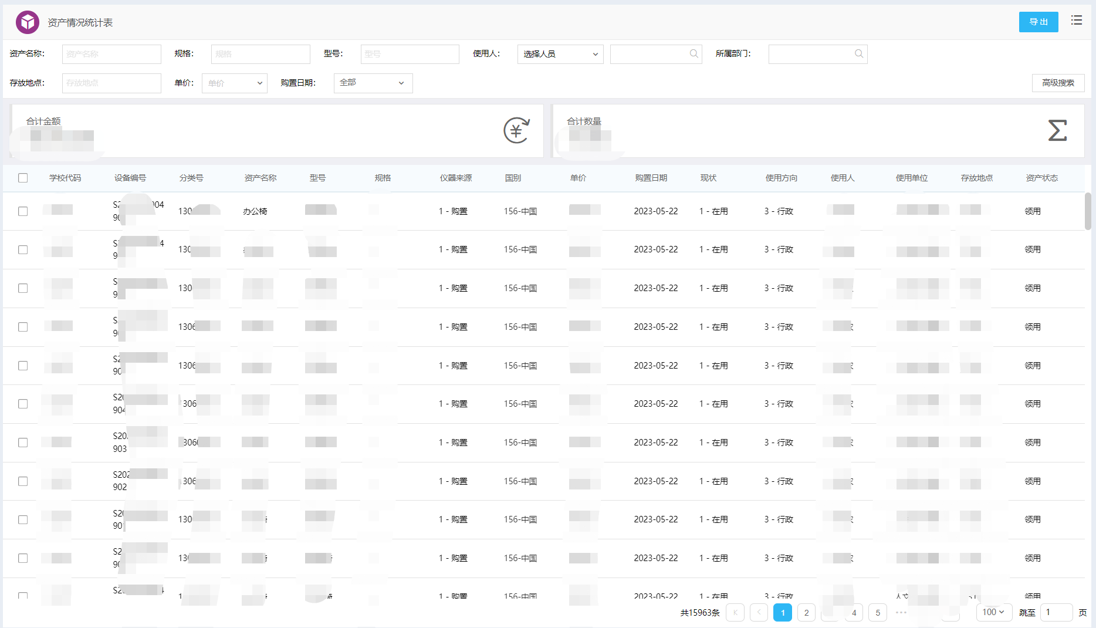Image resolution: width=1096 pixels, height=628 pixels.
Task: Click the 共15963条 total count text
Action: tap(700, 612)
